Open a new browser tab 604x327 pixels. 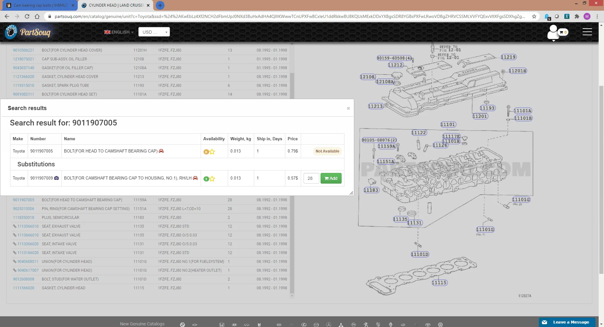pos(160,5)
